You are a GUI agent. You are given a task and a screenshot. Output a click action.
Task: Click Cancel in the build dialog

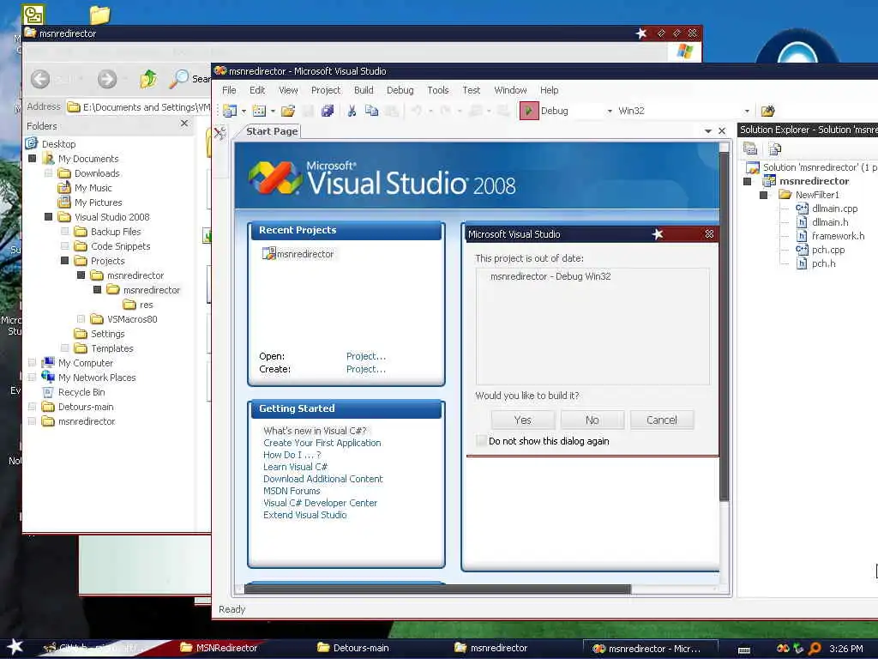pos(662,420)
